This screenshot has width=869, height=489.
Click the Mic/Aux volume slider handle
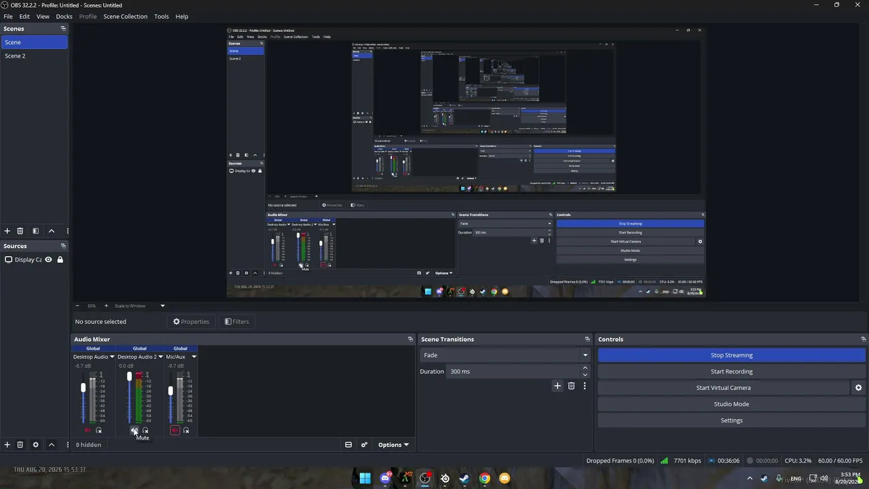pos(170,391)
